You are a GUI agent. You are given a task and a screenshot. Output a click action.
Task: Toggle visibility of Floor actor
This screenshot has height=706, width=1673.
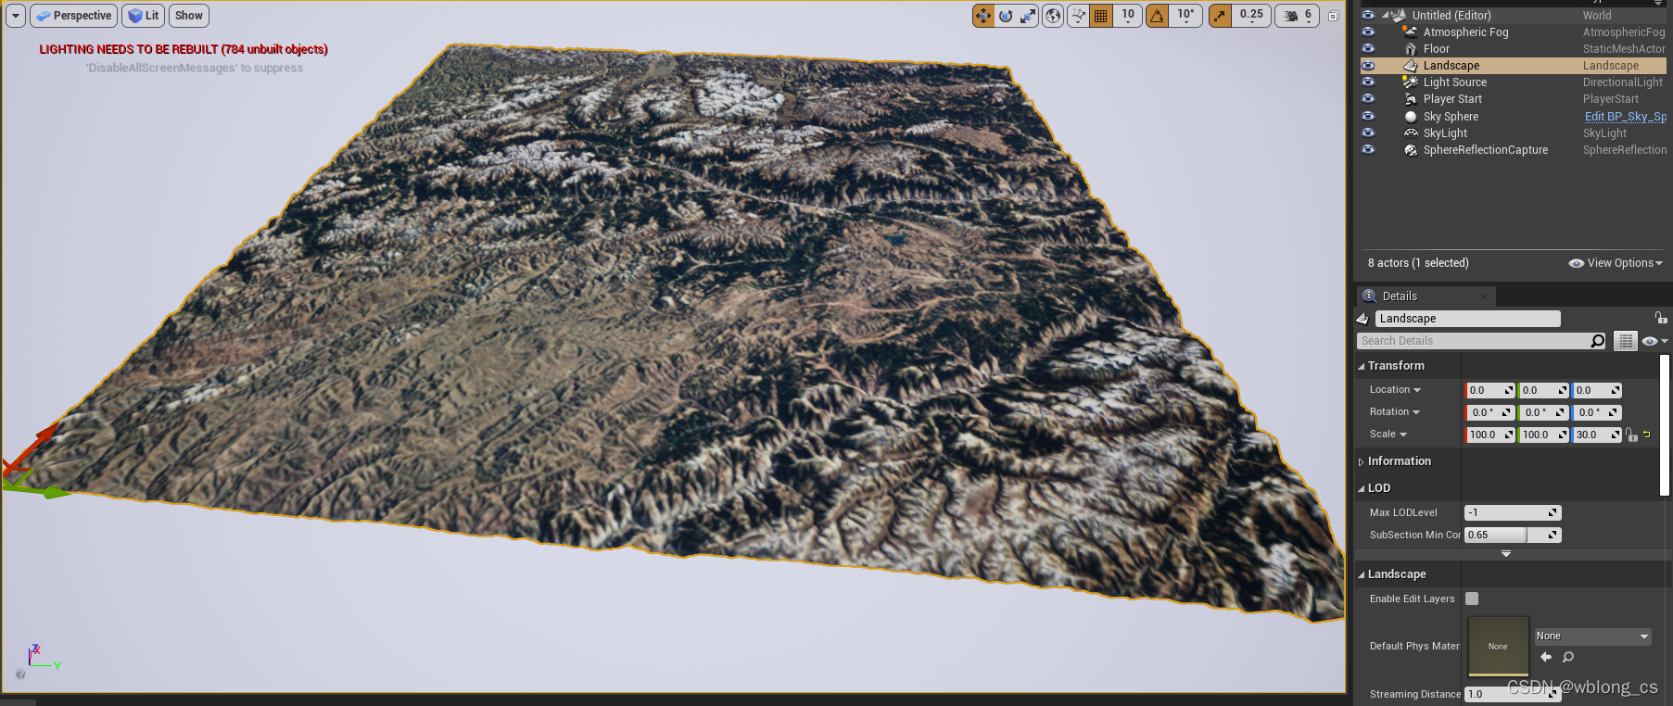pos(1368,48)
